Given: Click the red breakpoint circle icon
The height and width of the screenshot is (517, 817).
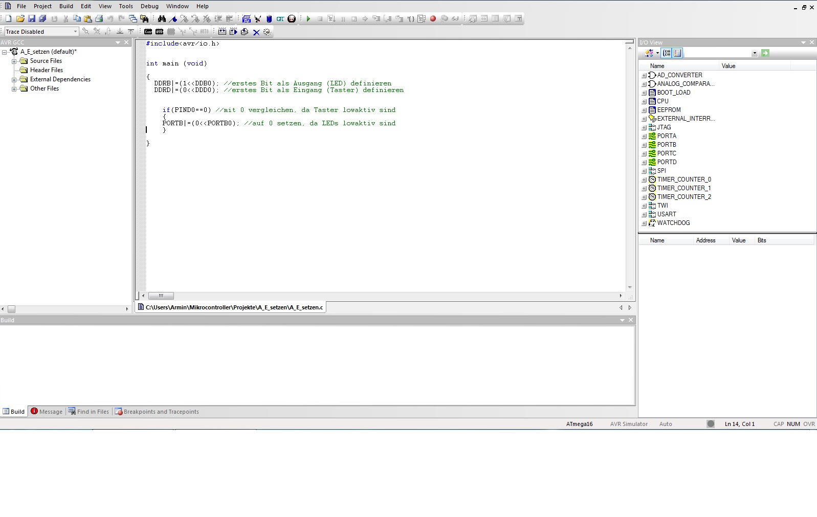Looking at the screenshot, I should [x=433, y=19].
